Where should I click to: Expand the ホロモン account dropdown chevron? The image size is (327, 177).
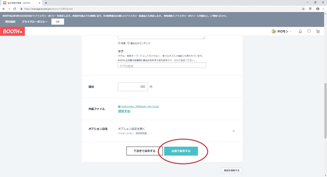[x=290, y=31]
